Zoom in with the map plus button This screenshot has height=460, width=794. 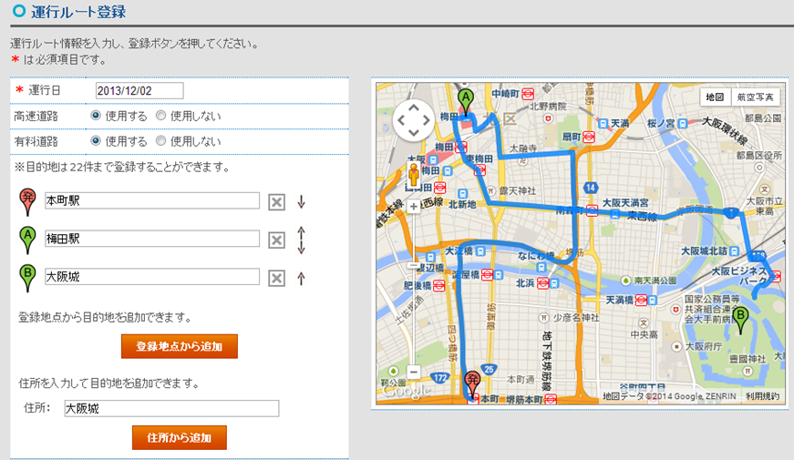[414, 207]
